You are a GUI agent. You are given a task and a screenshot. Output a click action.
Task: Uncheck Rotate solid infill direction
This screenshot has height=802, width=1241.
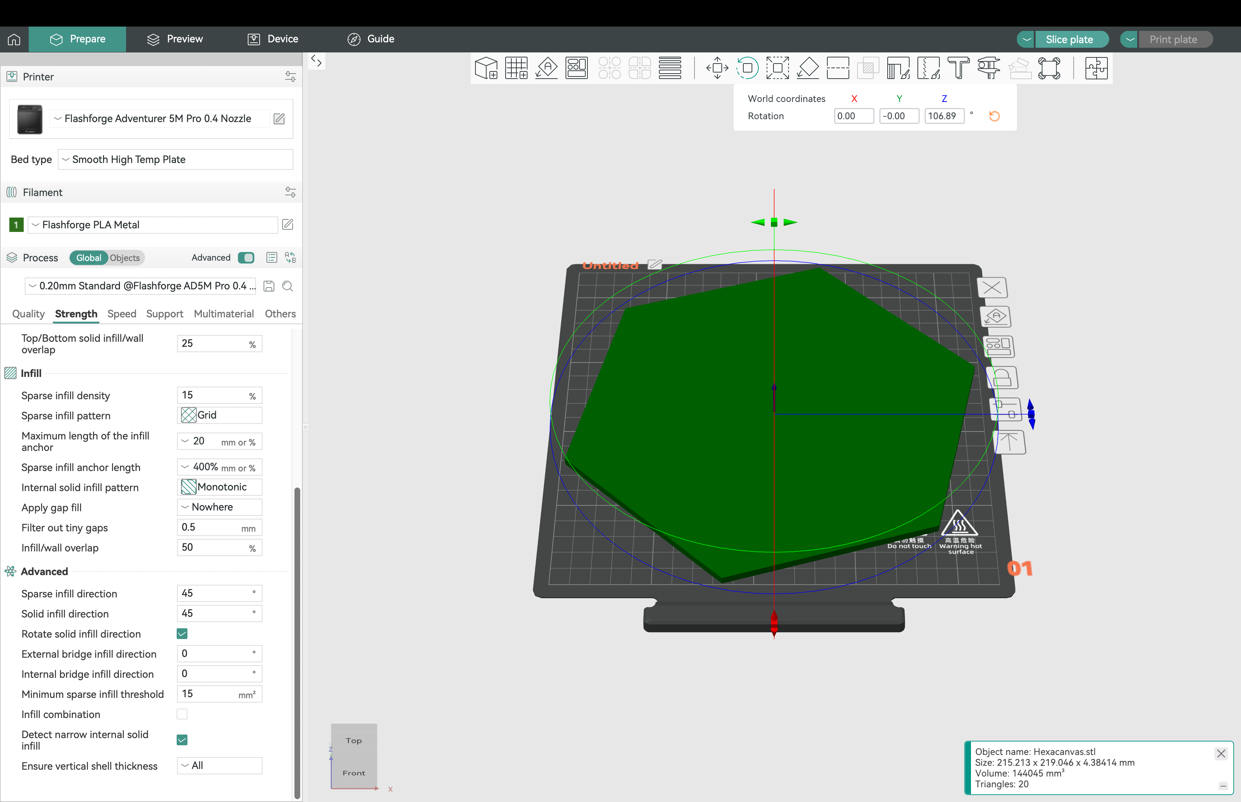coord(182,634)
